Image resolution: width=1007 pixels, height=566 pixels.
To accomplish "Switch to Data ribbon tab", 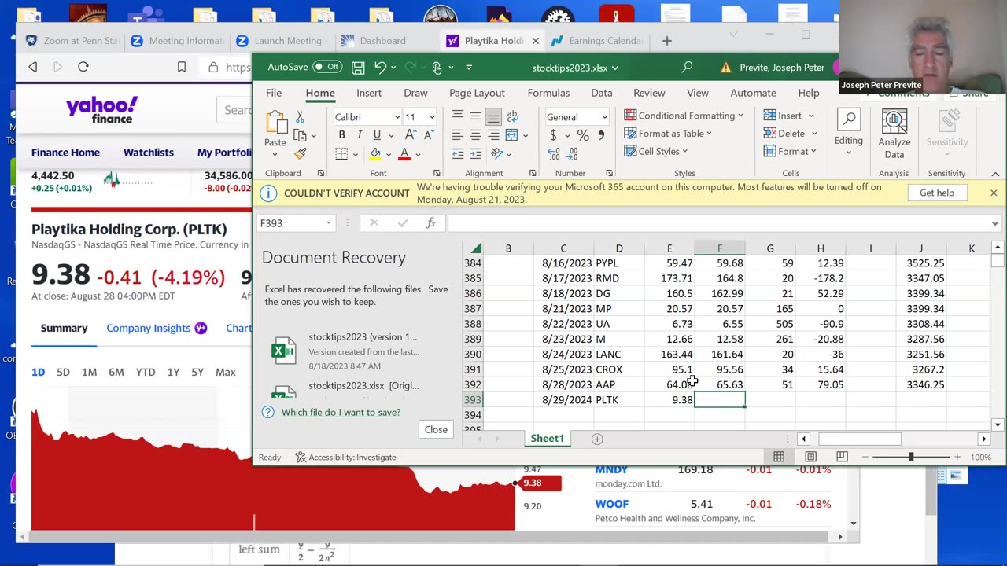I will point(602,93).
